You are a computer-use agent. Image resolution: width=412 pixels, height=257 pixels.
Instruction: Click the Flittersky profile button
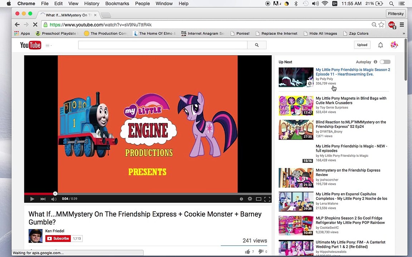(x=396, y=14)
